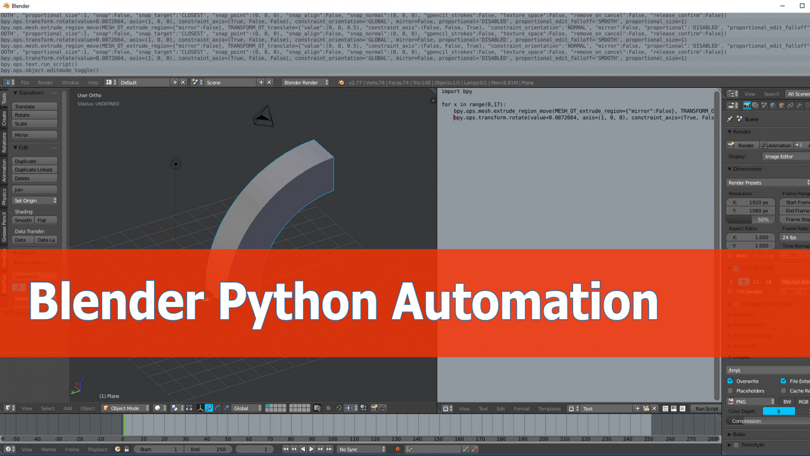Open the No Sync dropdown
The image size is (810, 456).
pyautogui.click(x=361, y=449)
